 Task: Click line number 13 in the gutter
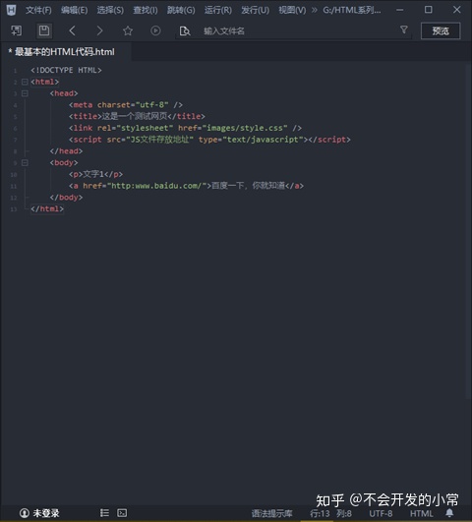[14, 209]
